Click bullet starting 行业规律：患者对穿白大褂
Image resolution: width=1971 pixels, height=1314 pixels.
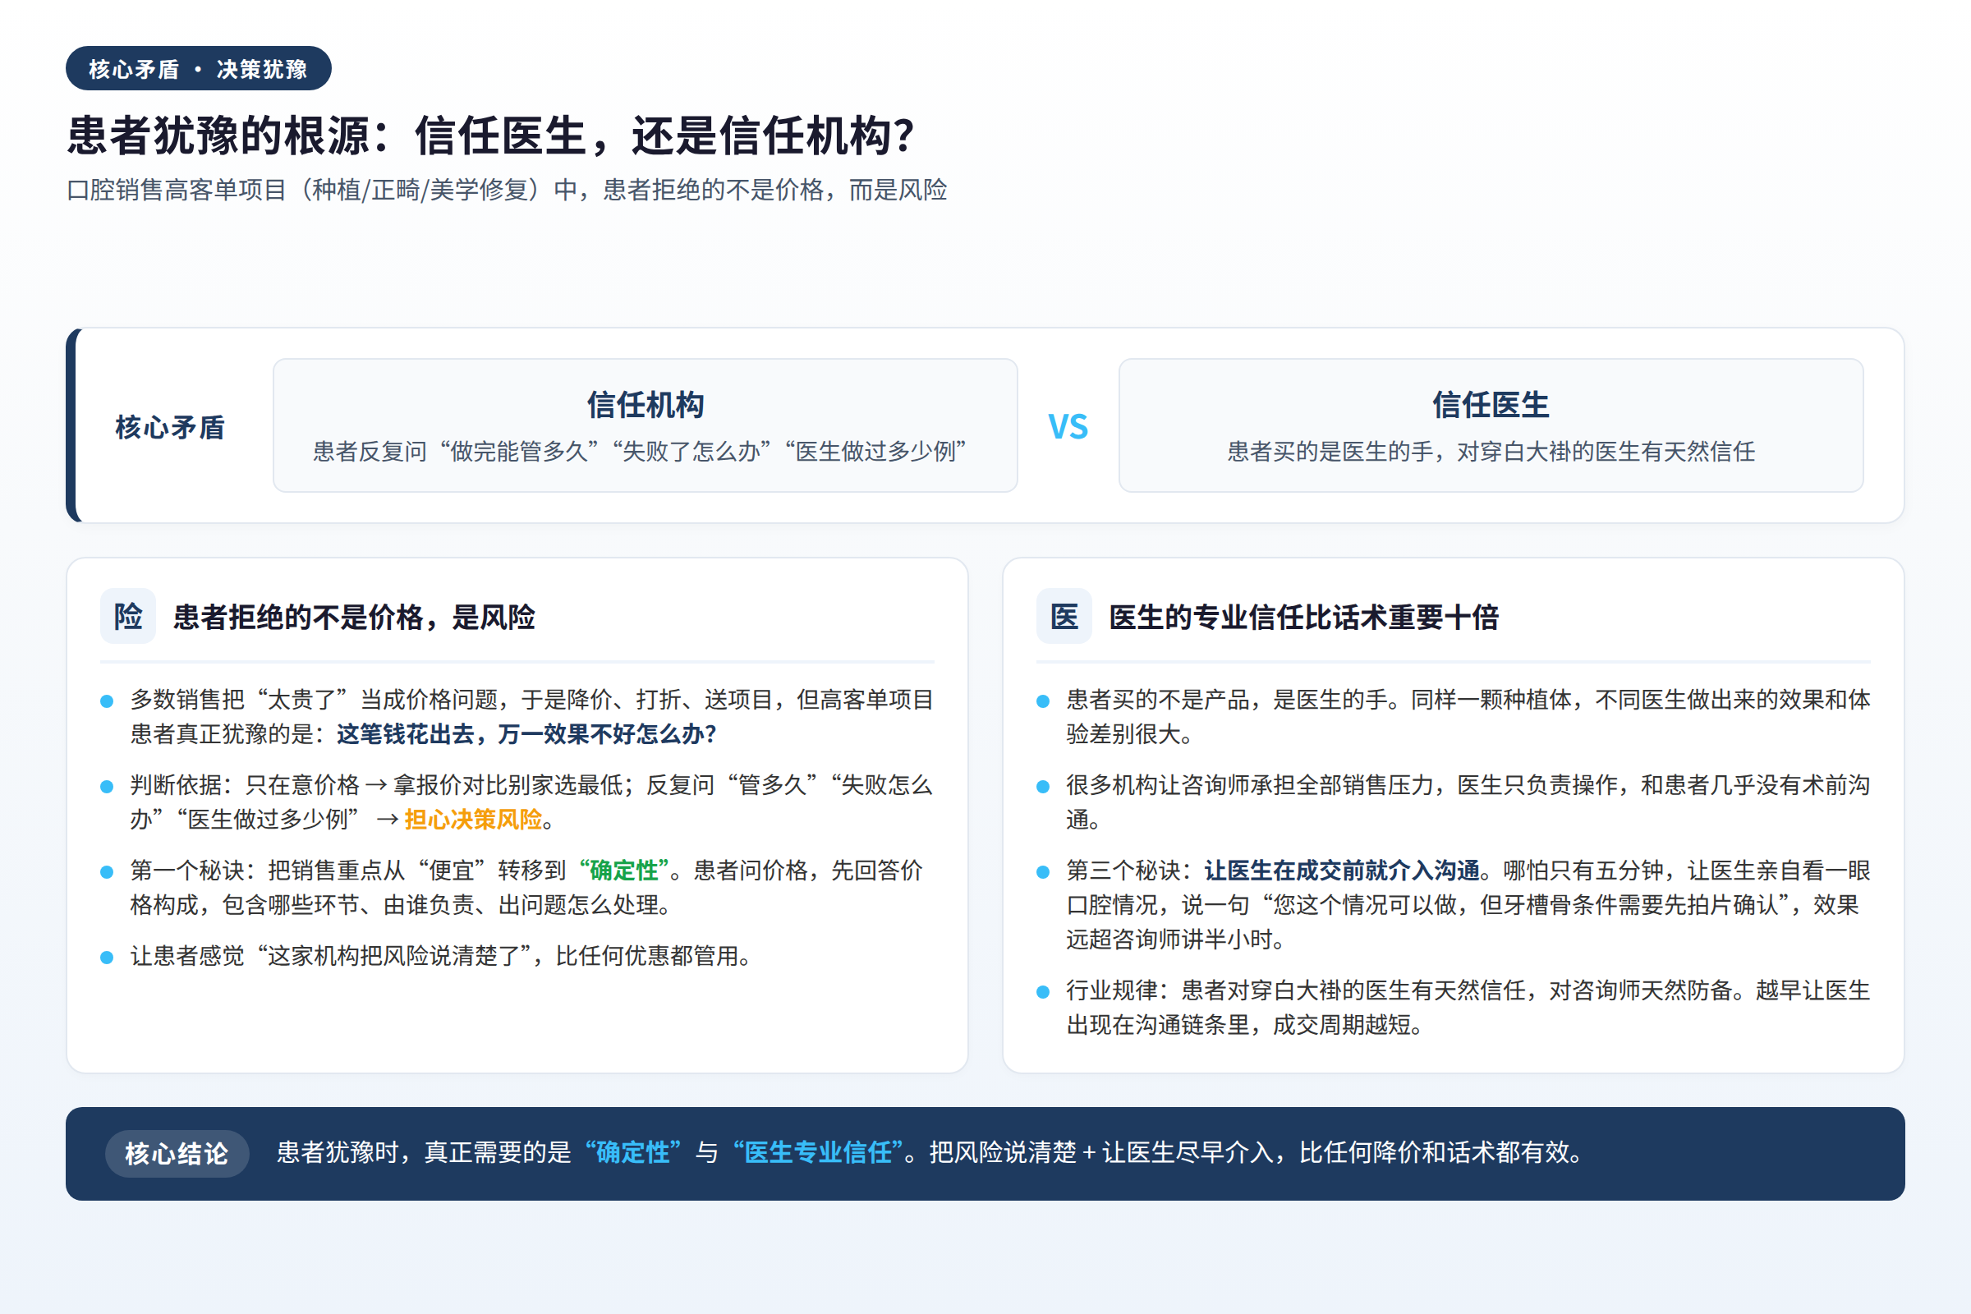click(1468, 1008)
